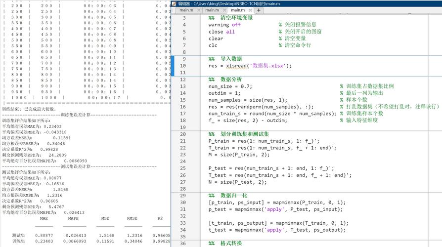Screen dimensions: 442x247
Task: Click the num_size = 0.7 assignment
Action: (230, 86)
